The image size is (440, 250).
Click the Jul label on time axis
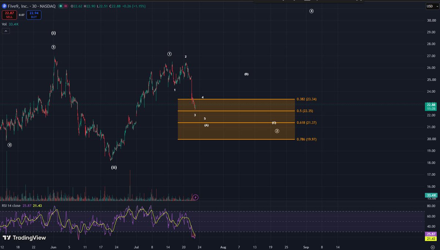tap(137, 247)
